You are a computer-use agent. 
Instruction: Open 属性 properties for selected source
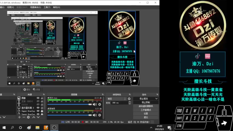point(27,89)
